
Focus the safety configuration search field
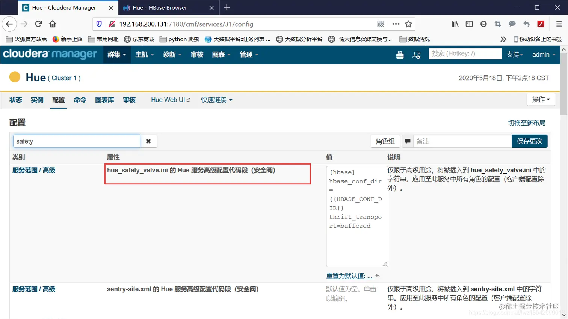point(77,141)
